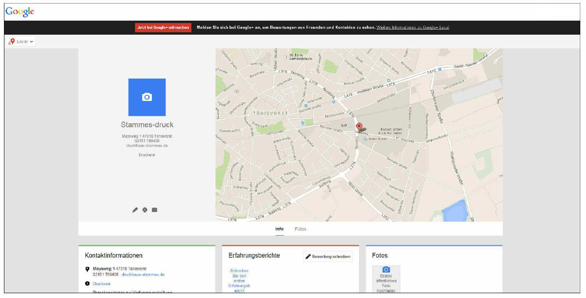Viewport: 586px width, 298px height.
Task: Click the red location pin on the map
Action: 359,127
